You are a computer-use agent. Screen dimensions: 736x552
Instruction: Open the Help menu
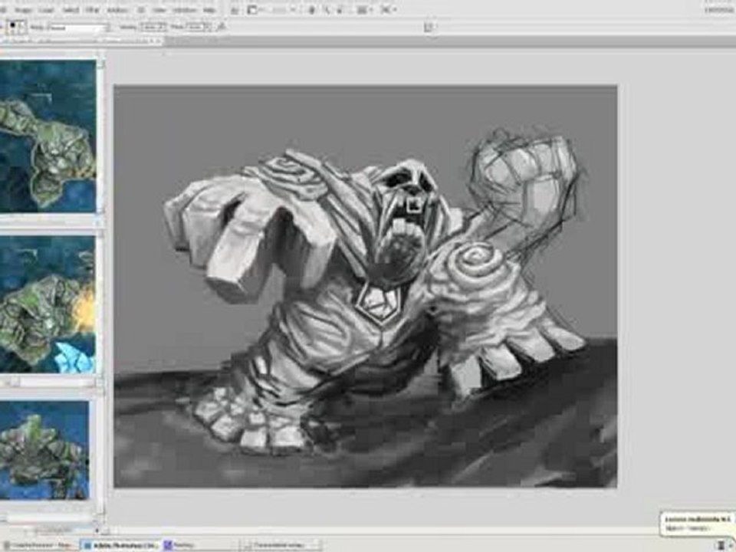tap(209, 10)
